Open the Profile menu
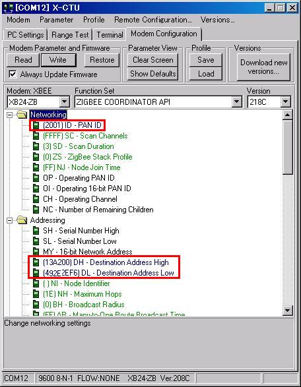 click(94, 20)
